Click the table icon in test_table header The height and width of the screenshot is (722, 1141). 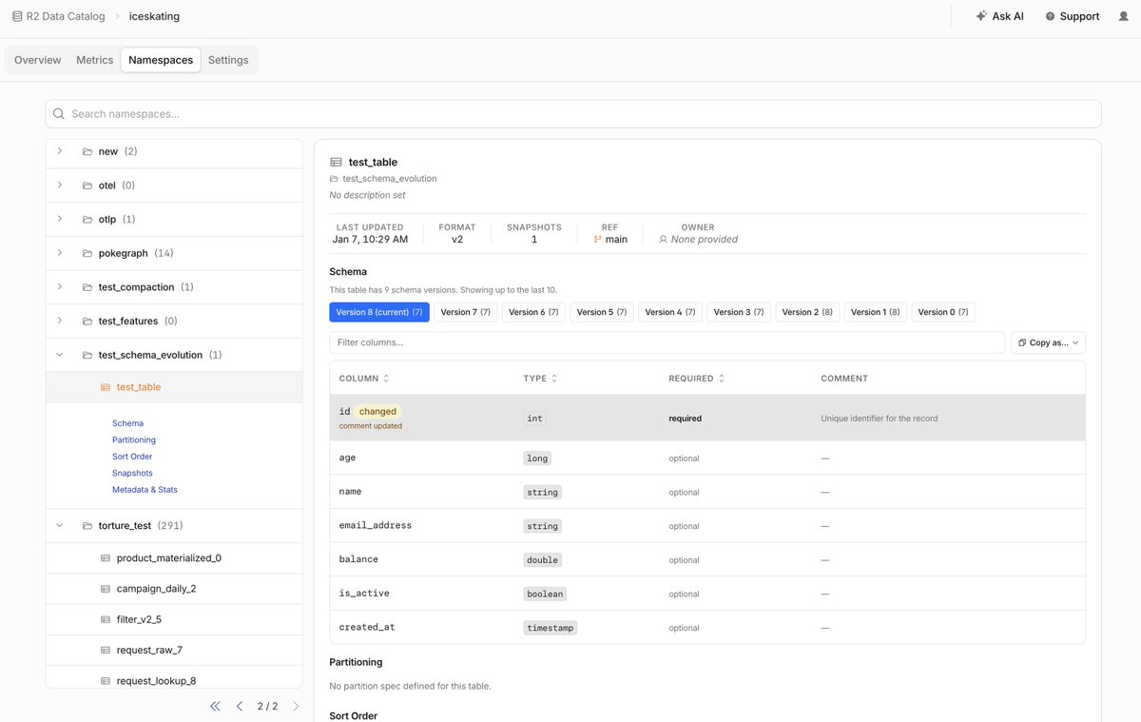coord(336,162)
